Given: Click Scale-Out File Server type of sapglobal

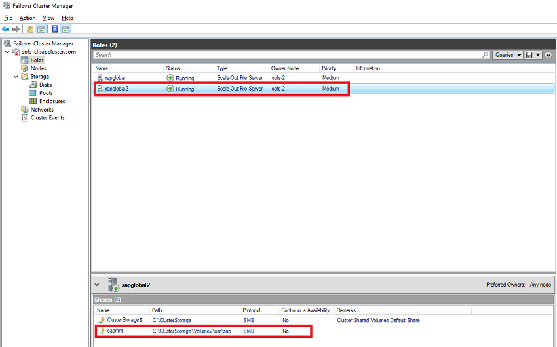Looking at the screenshot, I should [x=240, y=78].
